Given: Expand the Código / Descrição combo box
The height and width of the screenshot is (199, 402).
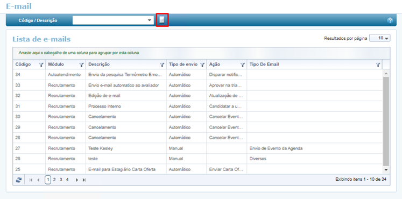Looking at the screenshot, I should pyautogui.click(x=150, y=20).
